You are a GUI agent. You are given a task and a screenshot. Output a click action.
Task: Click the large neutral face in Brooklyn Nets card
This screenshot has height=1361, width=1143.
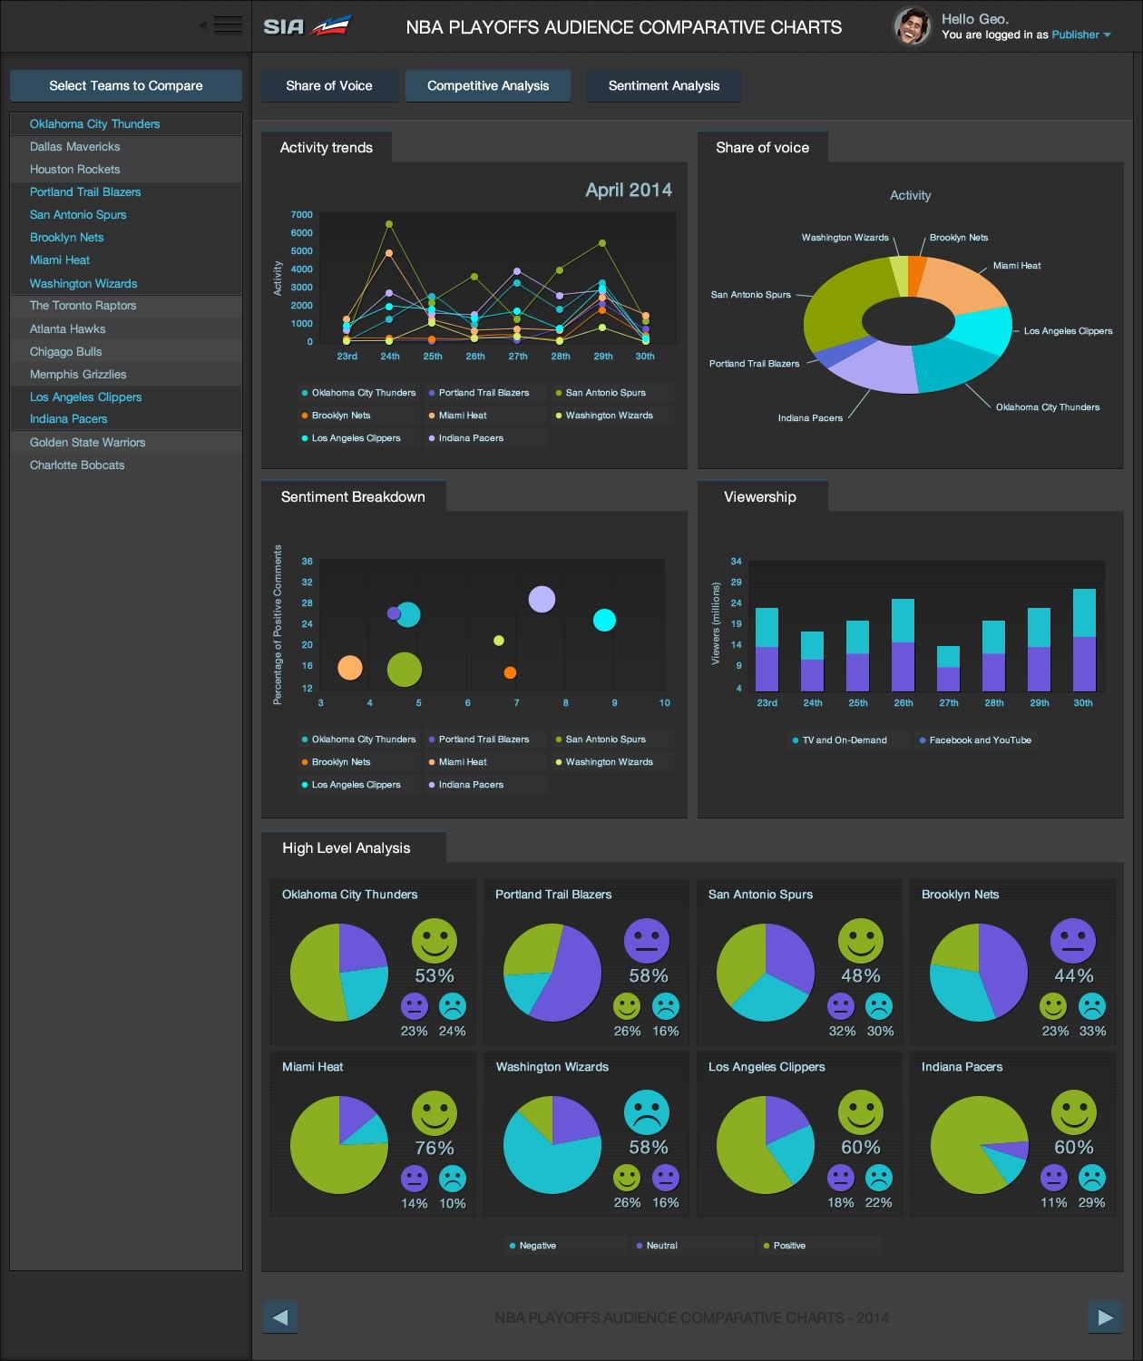(x=1072, y=940)
